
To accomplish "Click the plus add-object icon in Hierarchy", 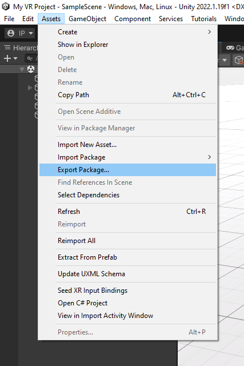I will coord(7,58).
